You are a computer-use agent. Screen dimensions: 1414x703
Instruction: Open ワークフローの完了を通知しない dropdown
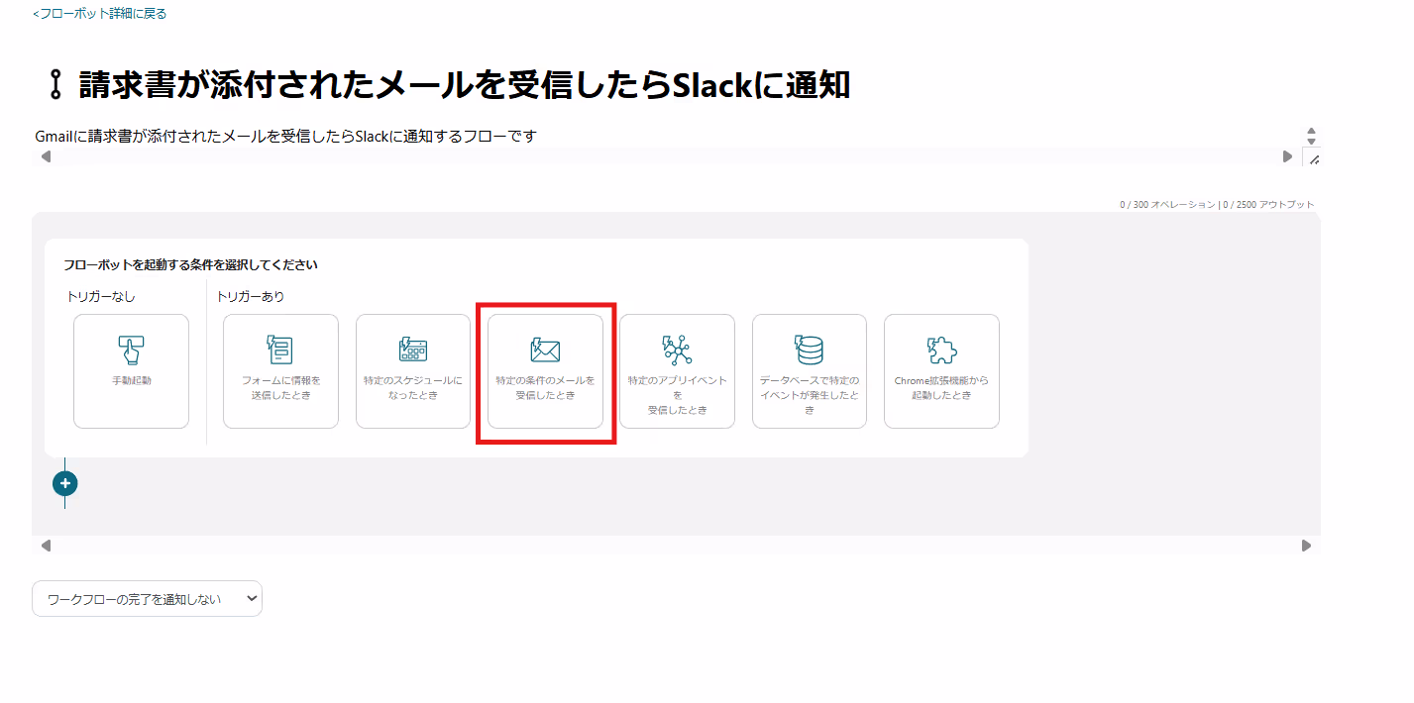[147, 599]
